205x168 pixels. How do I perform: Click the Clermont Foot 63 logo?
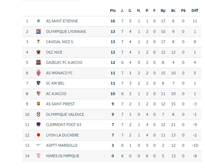click(39, 125)
